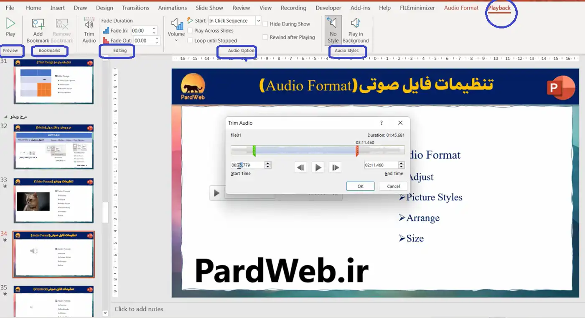
Task: Play the audio clip on the slide
Action: [x=216, y=193]
